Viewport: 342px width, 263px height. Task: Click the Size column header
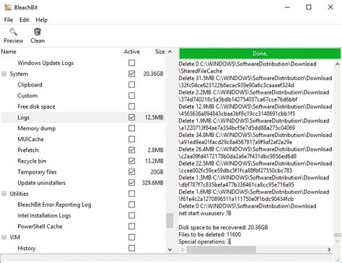(159, 52)
